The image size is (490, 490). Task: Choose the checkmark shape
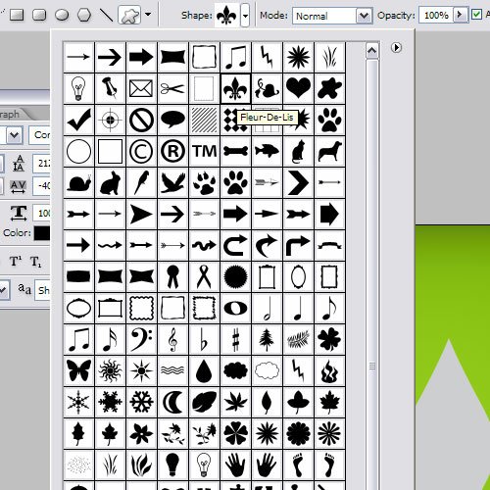pyautogui.click(x=78, y=120)
